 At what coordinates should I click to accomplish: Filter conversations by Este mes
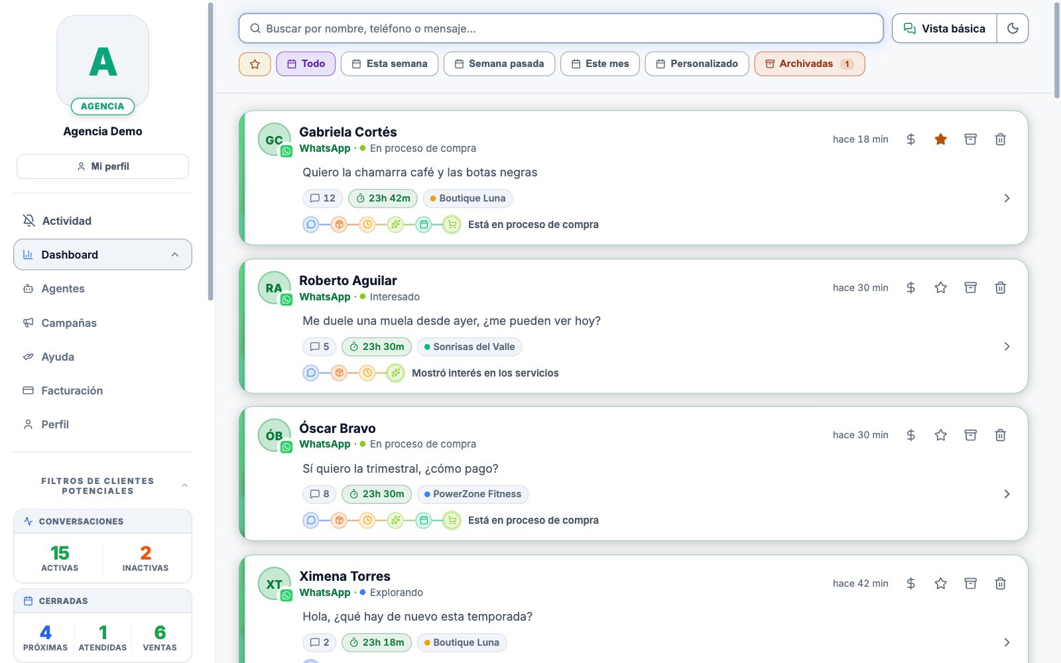[x=600, y=64]
